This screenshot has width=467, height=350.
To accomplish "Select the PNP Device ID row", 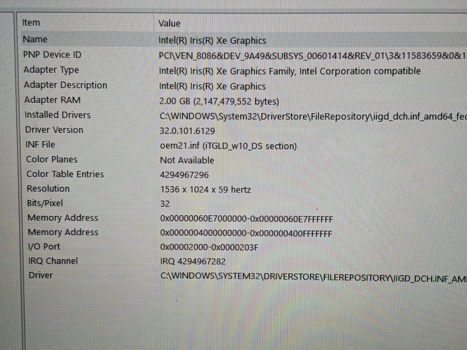I will [x=52, y=55].
